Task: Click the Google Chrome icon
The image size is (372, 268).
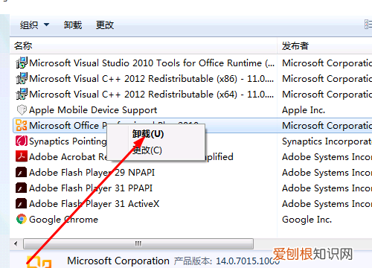Action: coord(22,219)
